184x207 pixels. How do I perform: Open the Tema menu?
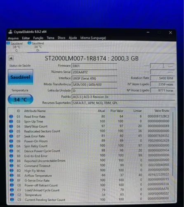pyautogui.click(x=50, y=38)
